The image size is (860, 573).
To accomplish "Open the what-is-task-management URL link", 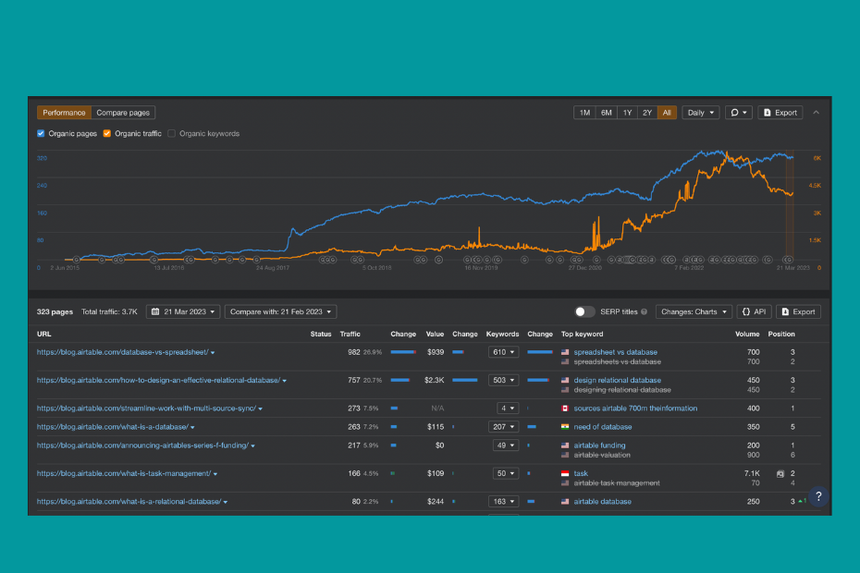I will (x=124, y=473).
